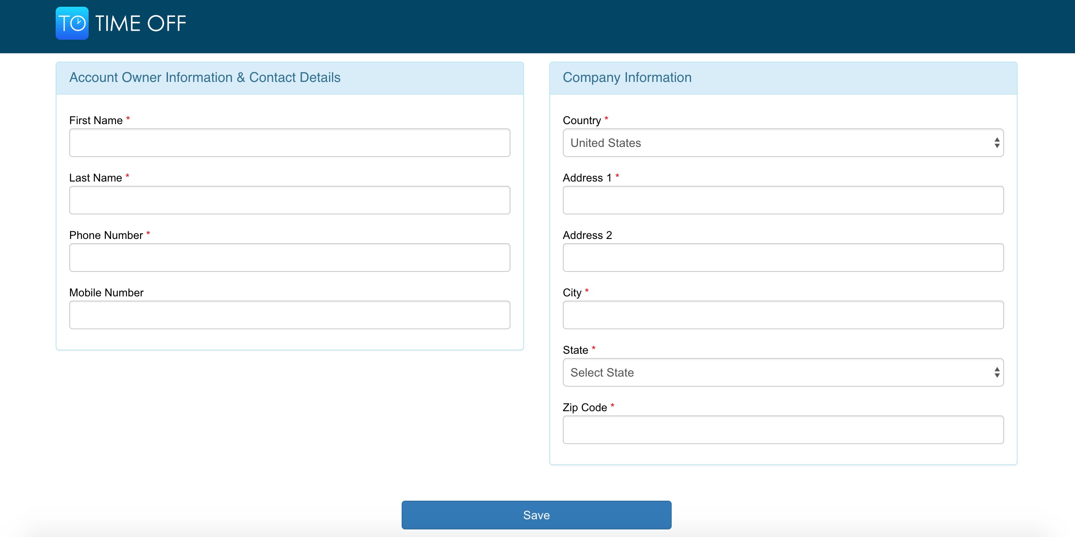
Task: Click the Account Owner Information heading
Action: (x=205, y=77)
